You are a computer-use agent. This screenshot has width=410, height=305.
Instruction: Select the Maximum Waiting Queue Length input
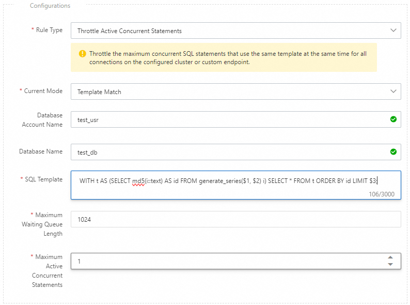(x=235, y=219)
